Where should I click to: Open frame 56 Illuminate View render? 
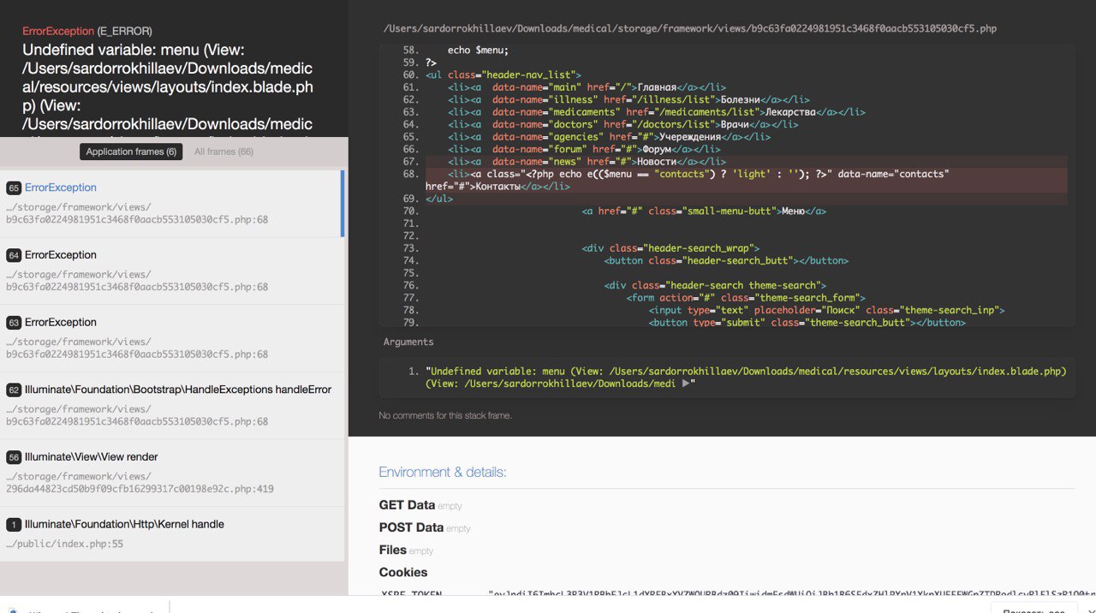[170, 473]
